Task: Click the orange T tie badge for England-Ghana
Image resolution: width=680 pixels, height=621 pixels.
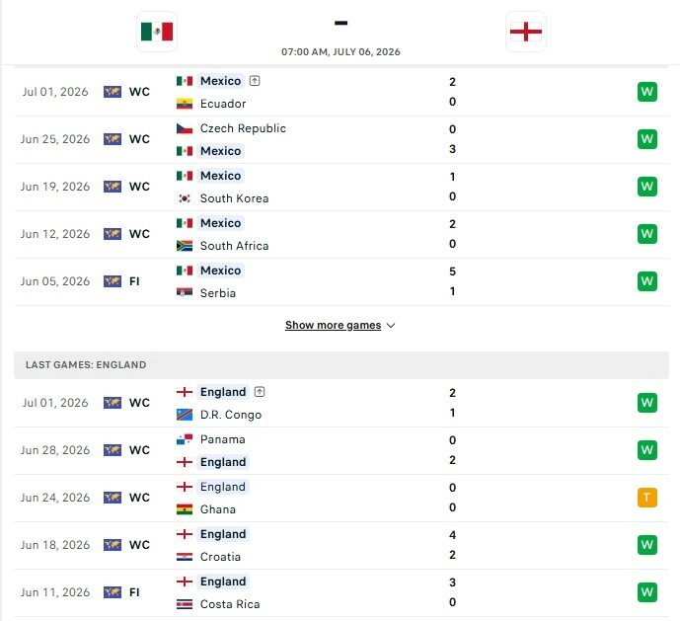Action: click(647, 498)
